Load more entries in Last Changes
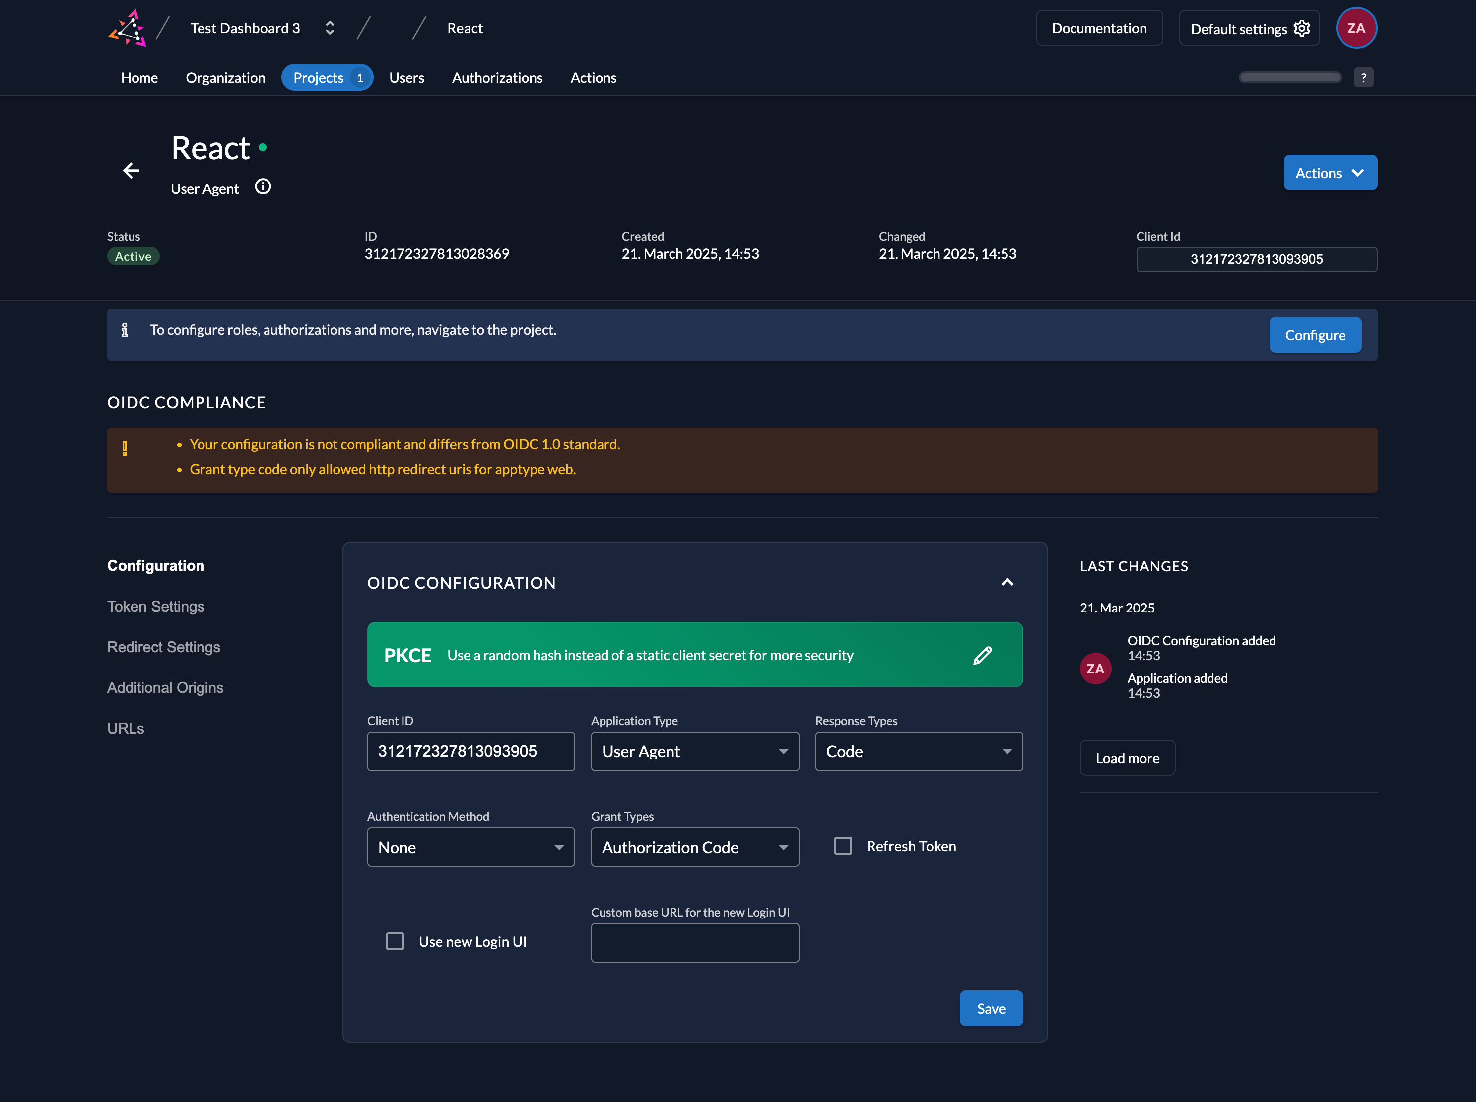1476x1102 pixels. pos(1127,758)
